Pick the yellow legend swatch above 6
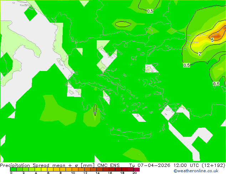Screen dimensions: 226x174 coord(50,169)
